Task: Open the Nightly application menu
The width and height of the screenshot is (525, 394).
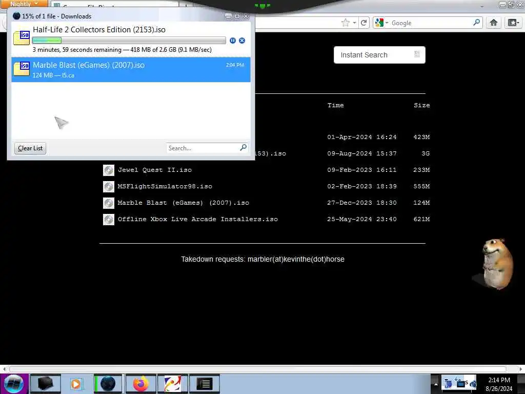Action: click(x=24, y=4)
